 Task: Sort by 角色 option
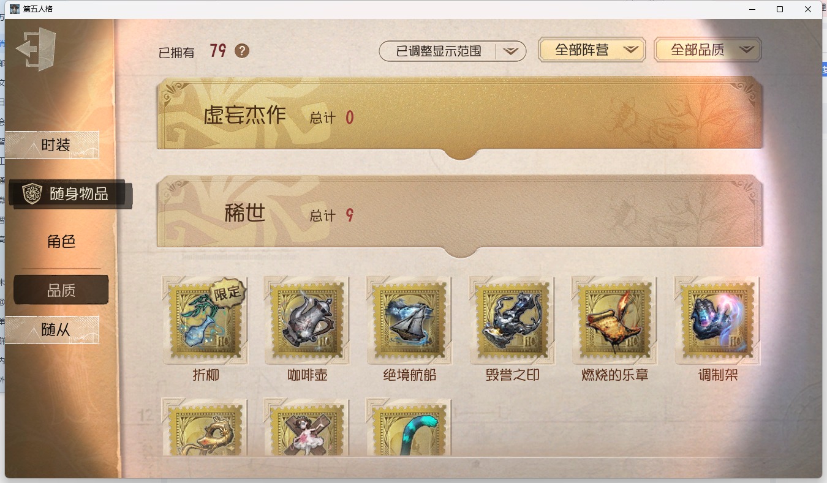pyautogui.click(x=61, y=241)
